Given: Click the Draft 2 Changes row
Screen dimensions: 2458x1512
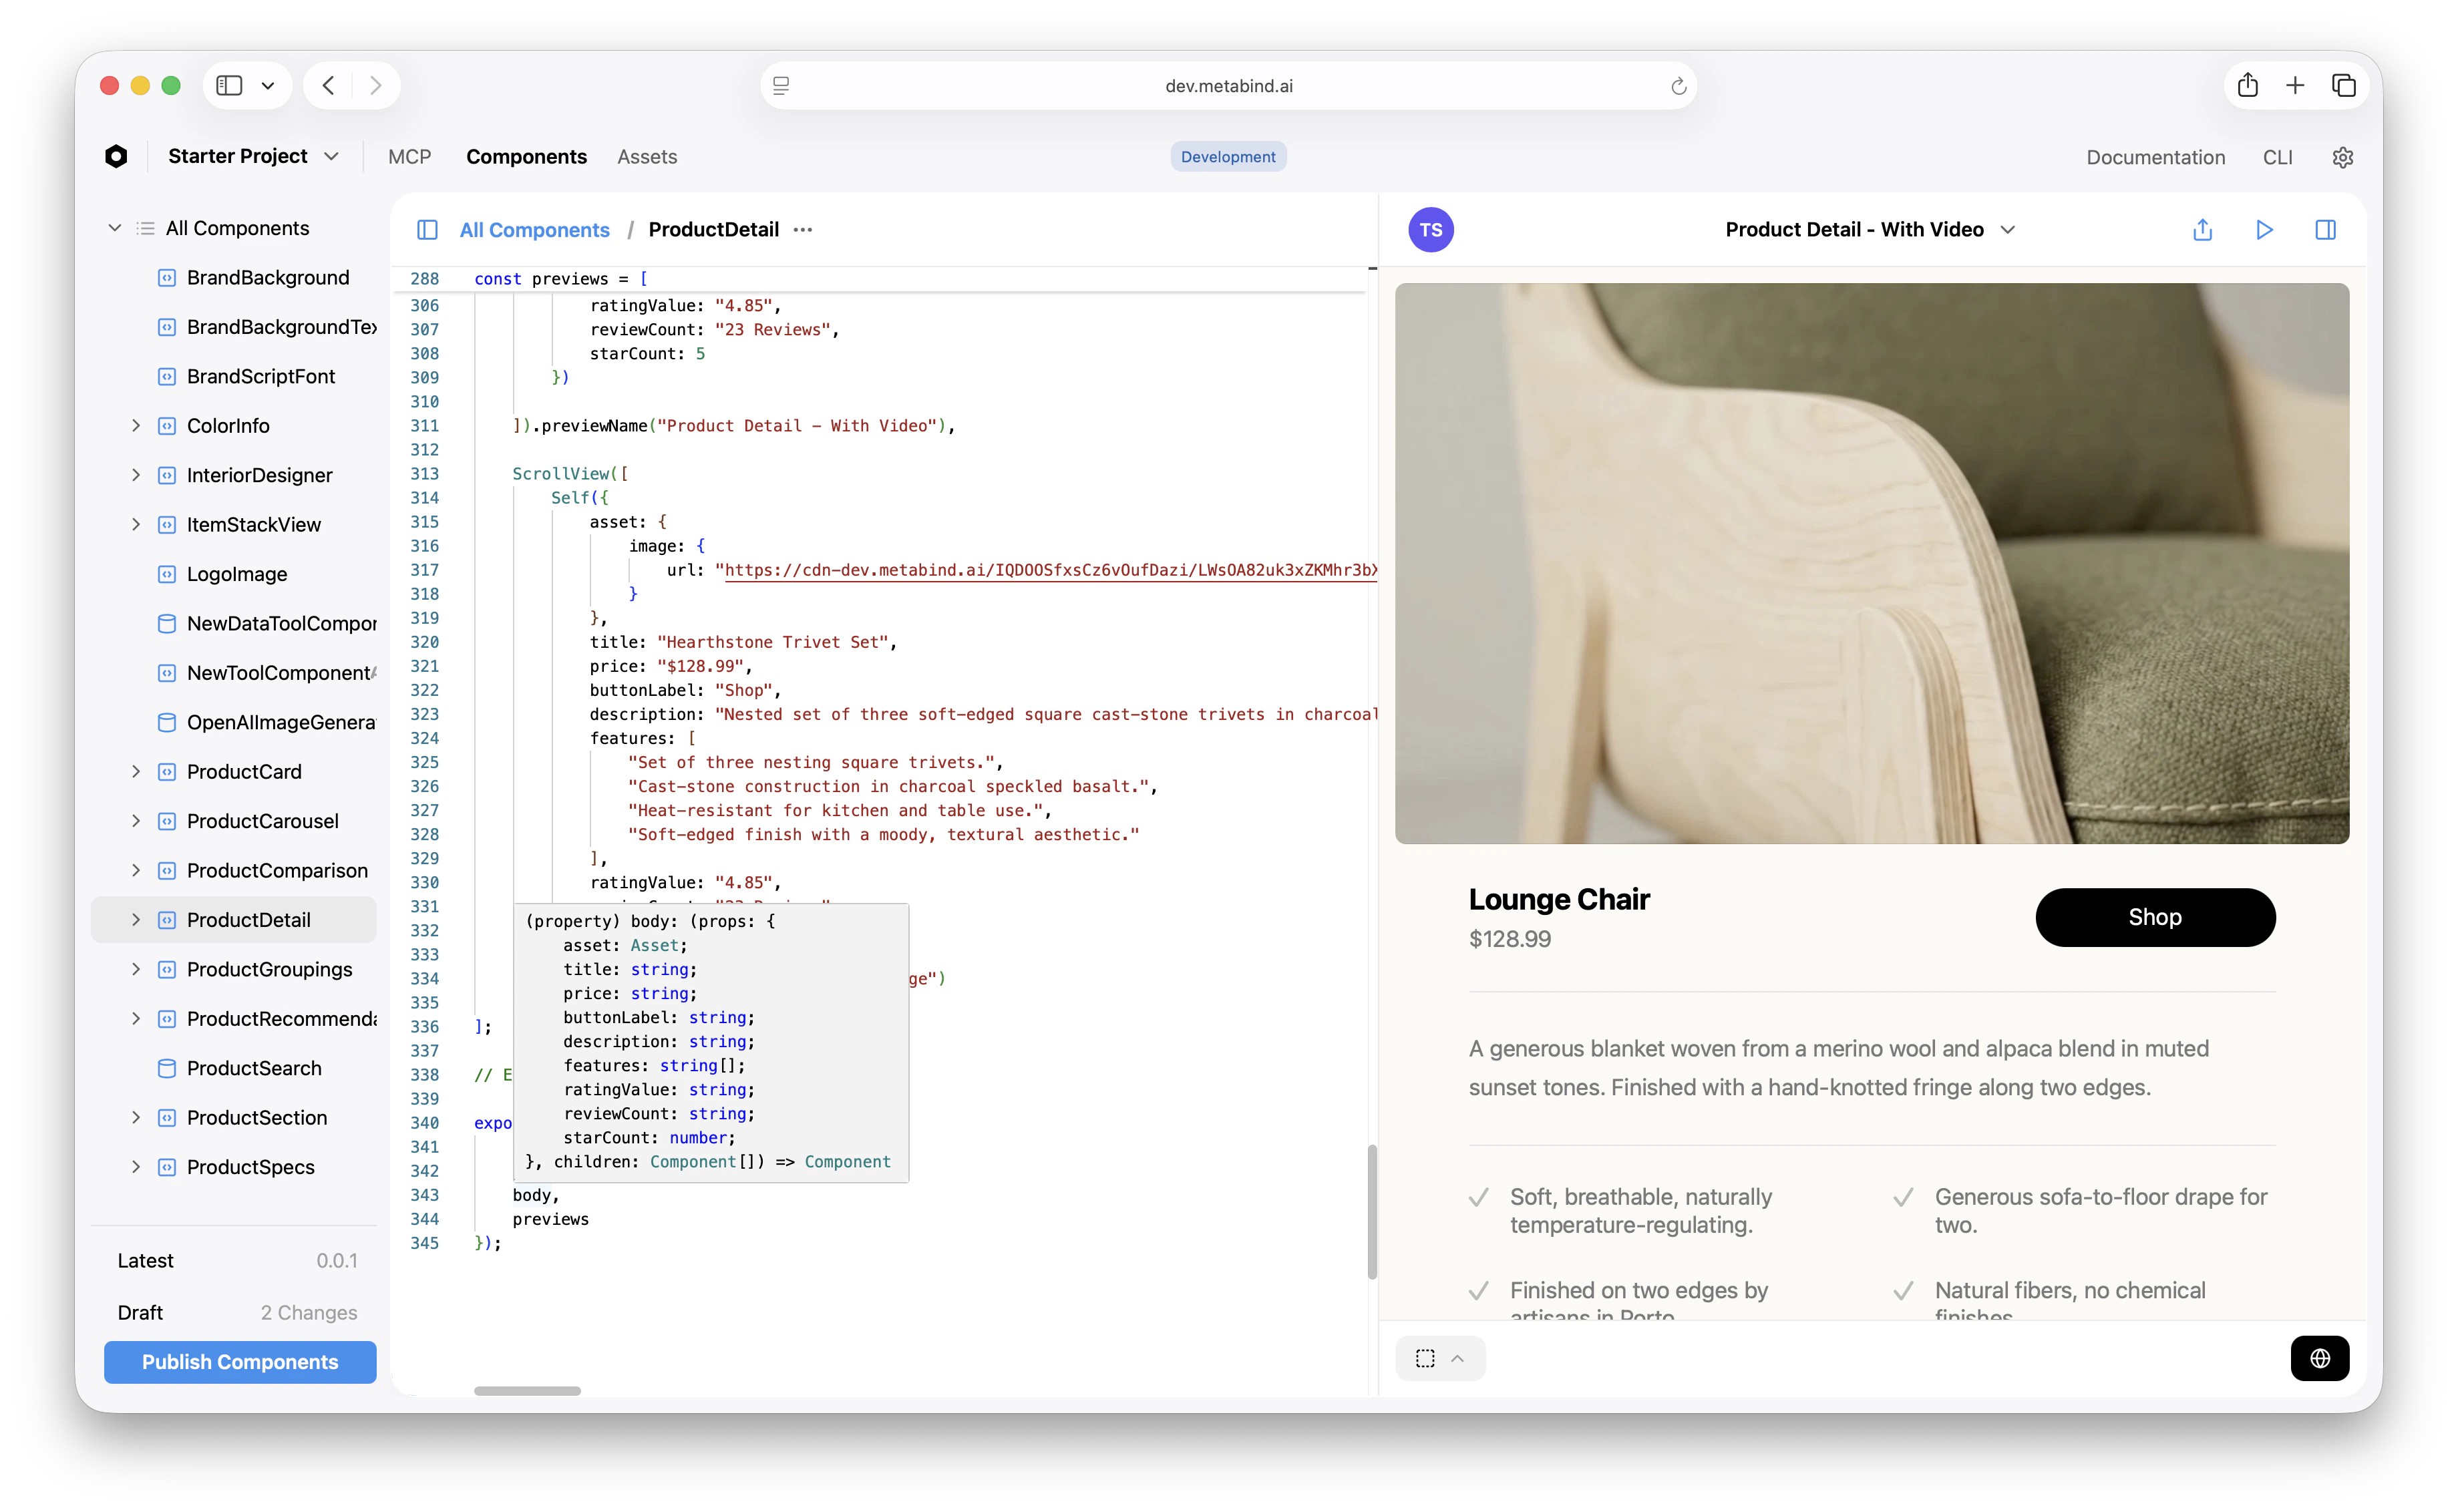Looking at the screenshot, I should (x=237, y=1313).
